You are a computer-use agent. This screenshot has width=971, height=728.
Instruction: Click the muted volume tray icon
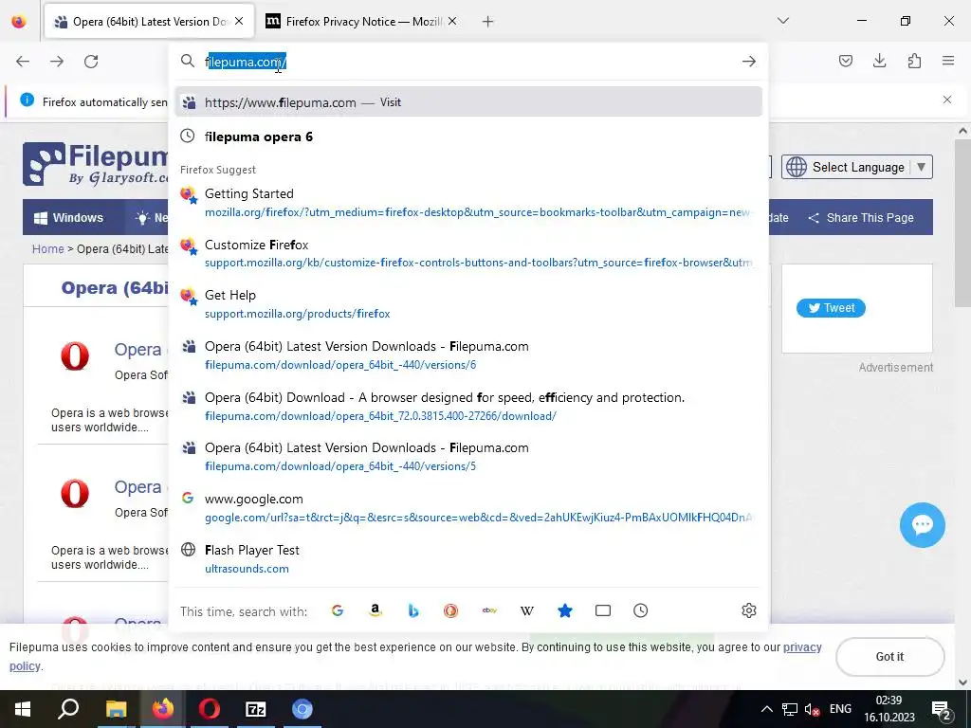tap(812, 709)
